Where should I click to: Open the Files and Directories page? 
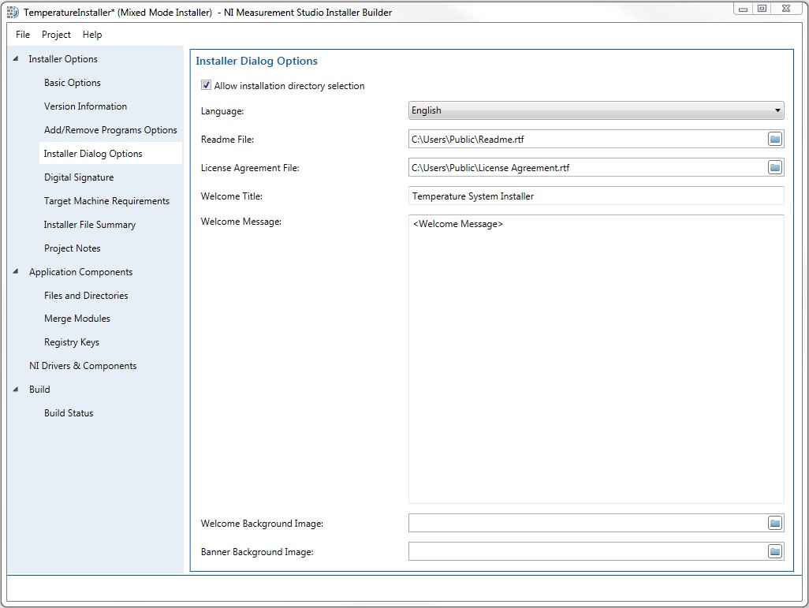tap(86, 295)
